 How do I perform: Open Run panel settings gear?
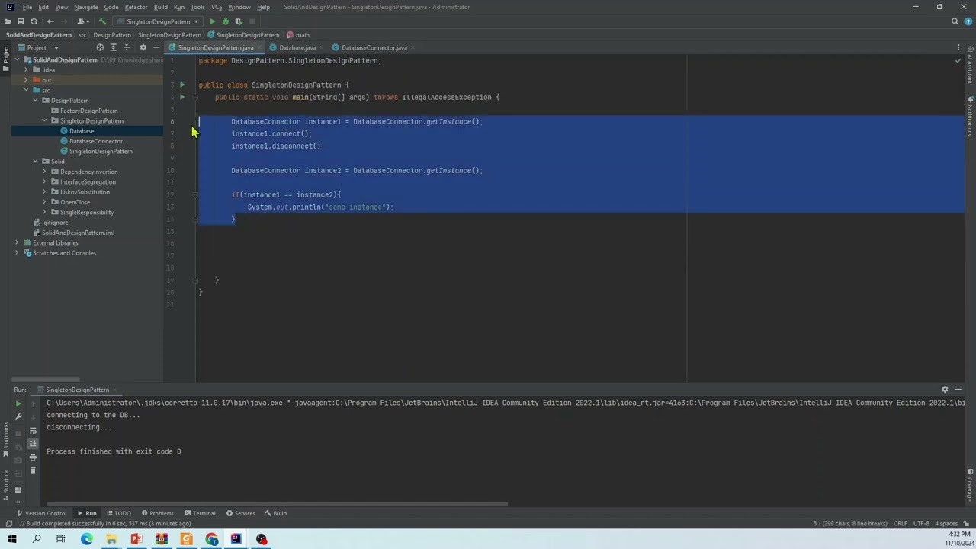click(945, 390)
